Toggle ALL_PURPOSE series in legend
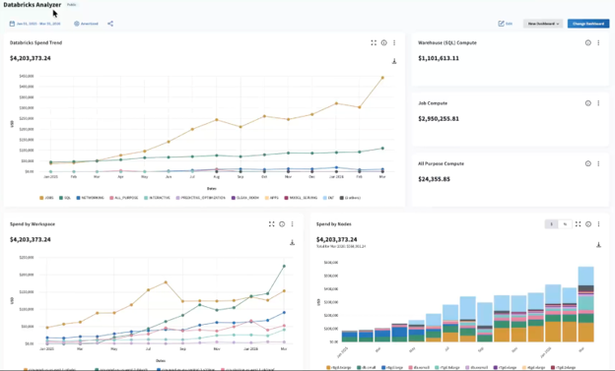This screenshot has width=615, height=371. [x=124, y=198]
